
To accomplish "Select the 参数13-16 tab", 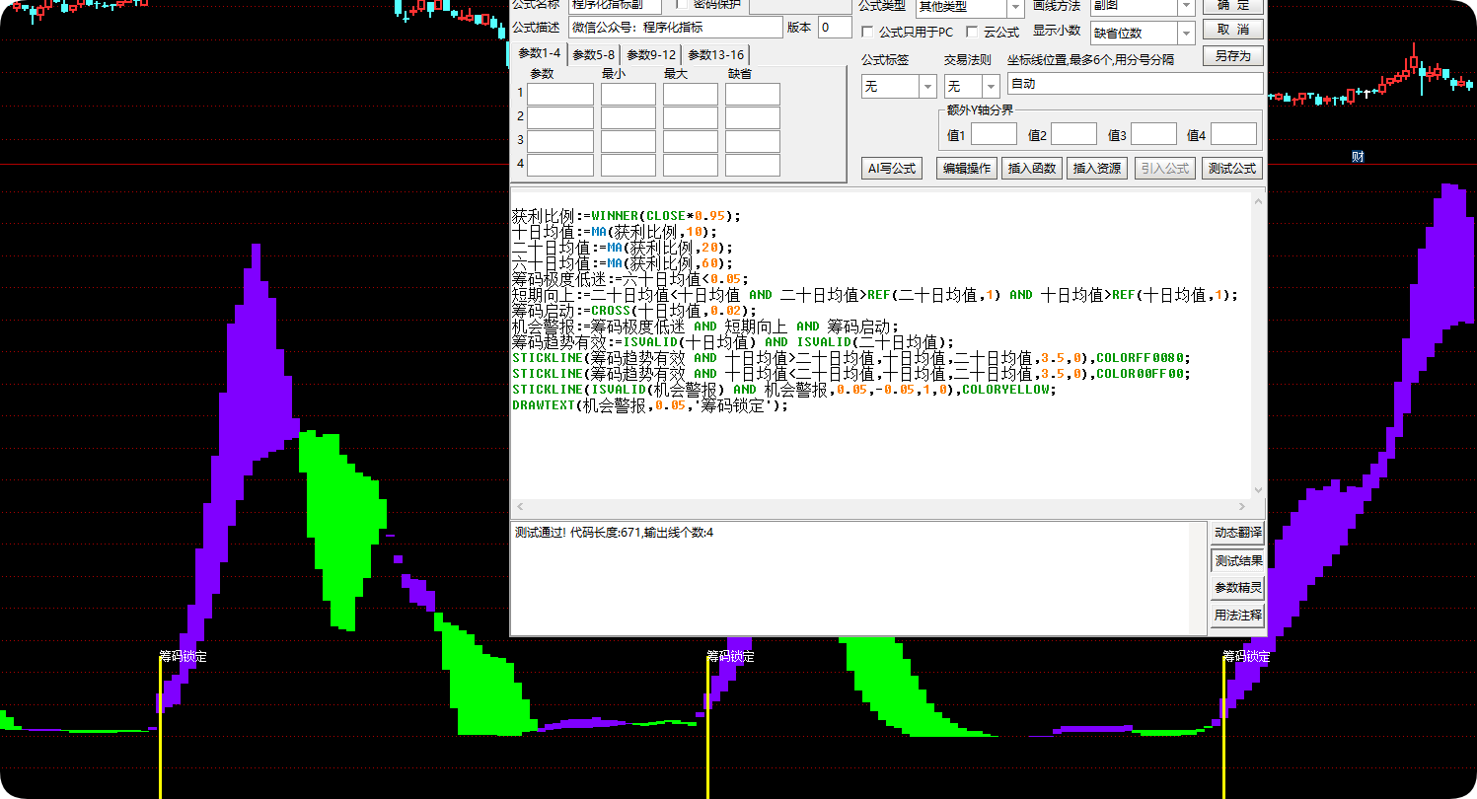I will [x=716, y=55].
